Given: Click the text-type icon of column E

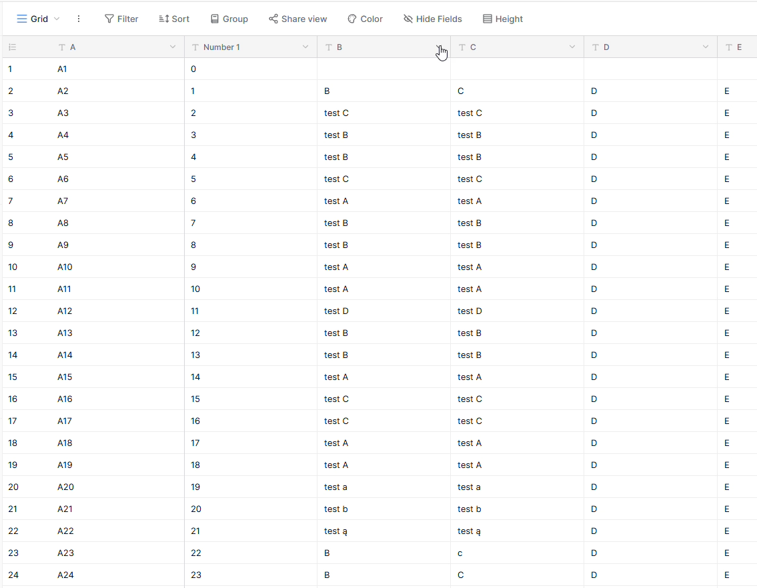Looking at the screenshot, I should point(728,47).
